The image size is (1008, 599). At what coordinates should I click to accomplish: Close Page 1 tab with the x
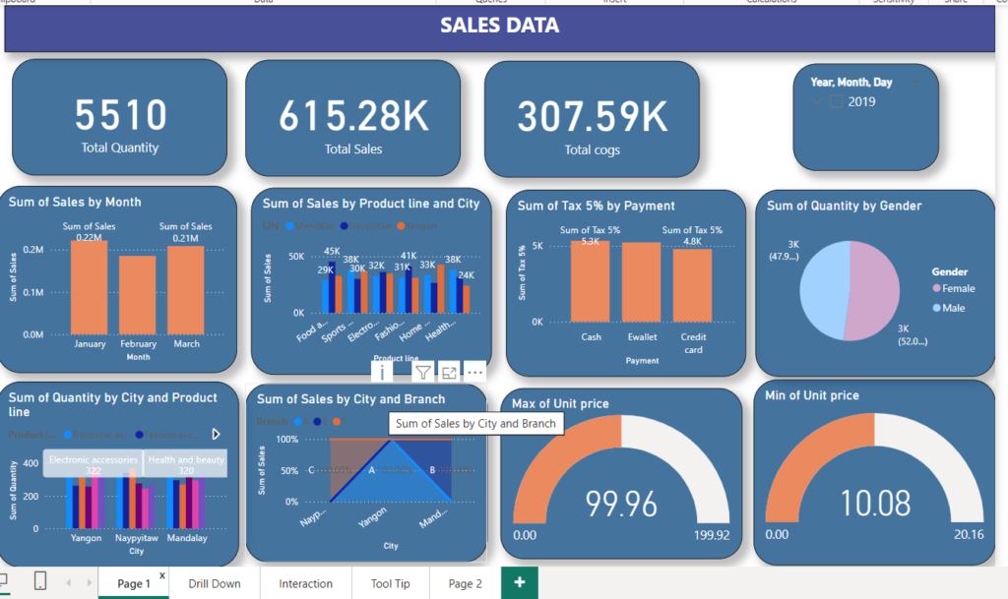(162, 575)
